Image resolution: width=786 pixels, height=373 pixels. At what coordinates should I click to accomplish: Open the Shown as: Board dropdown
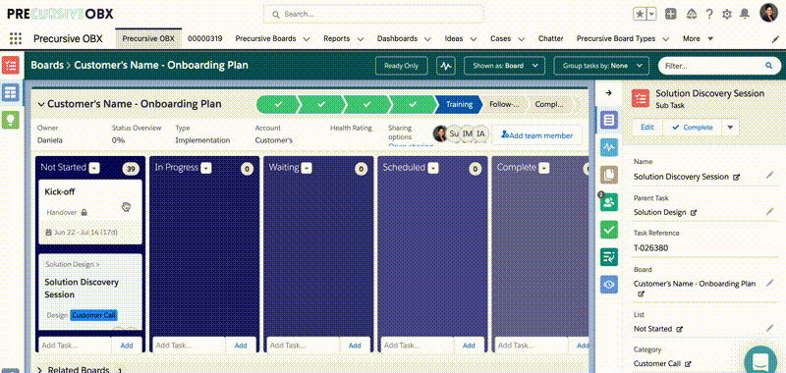pos(504,66)
